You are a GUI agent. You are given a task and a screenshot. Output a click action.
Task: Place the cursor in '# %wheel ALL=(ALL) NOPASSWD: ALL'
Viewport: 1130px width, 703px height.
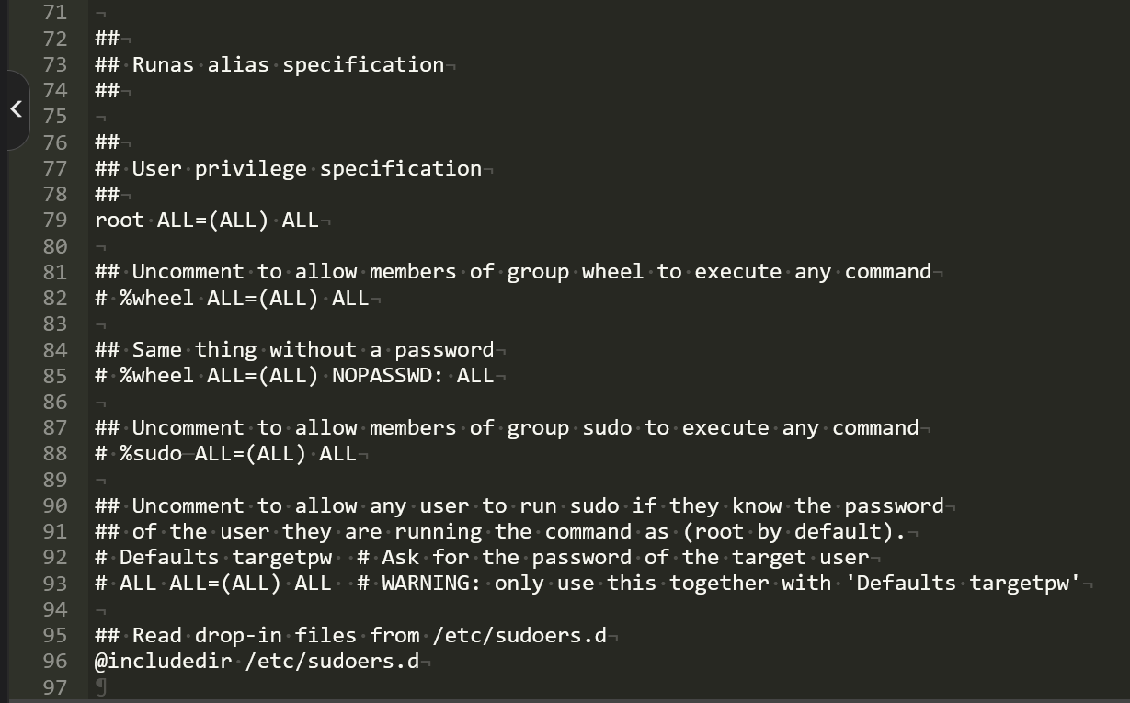click(x=294, y=376)
